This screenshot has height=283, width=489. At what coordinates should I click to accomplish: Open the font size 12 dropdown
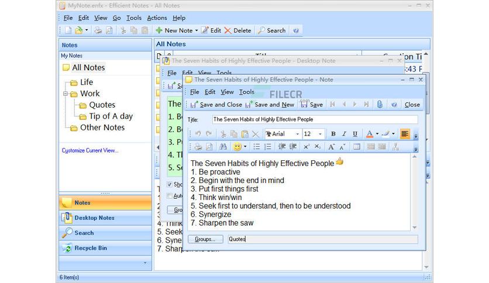[320, 134]
